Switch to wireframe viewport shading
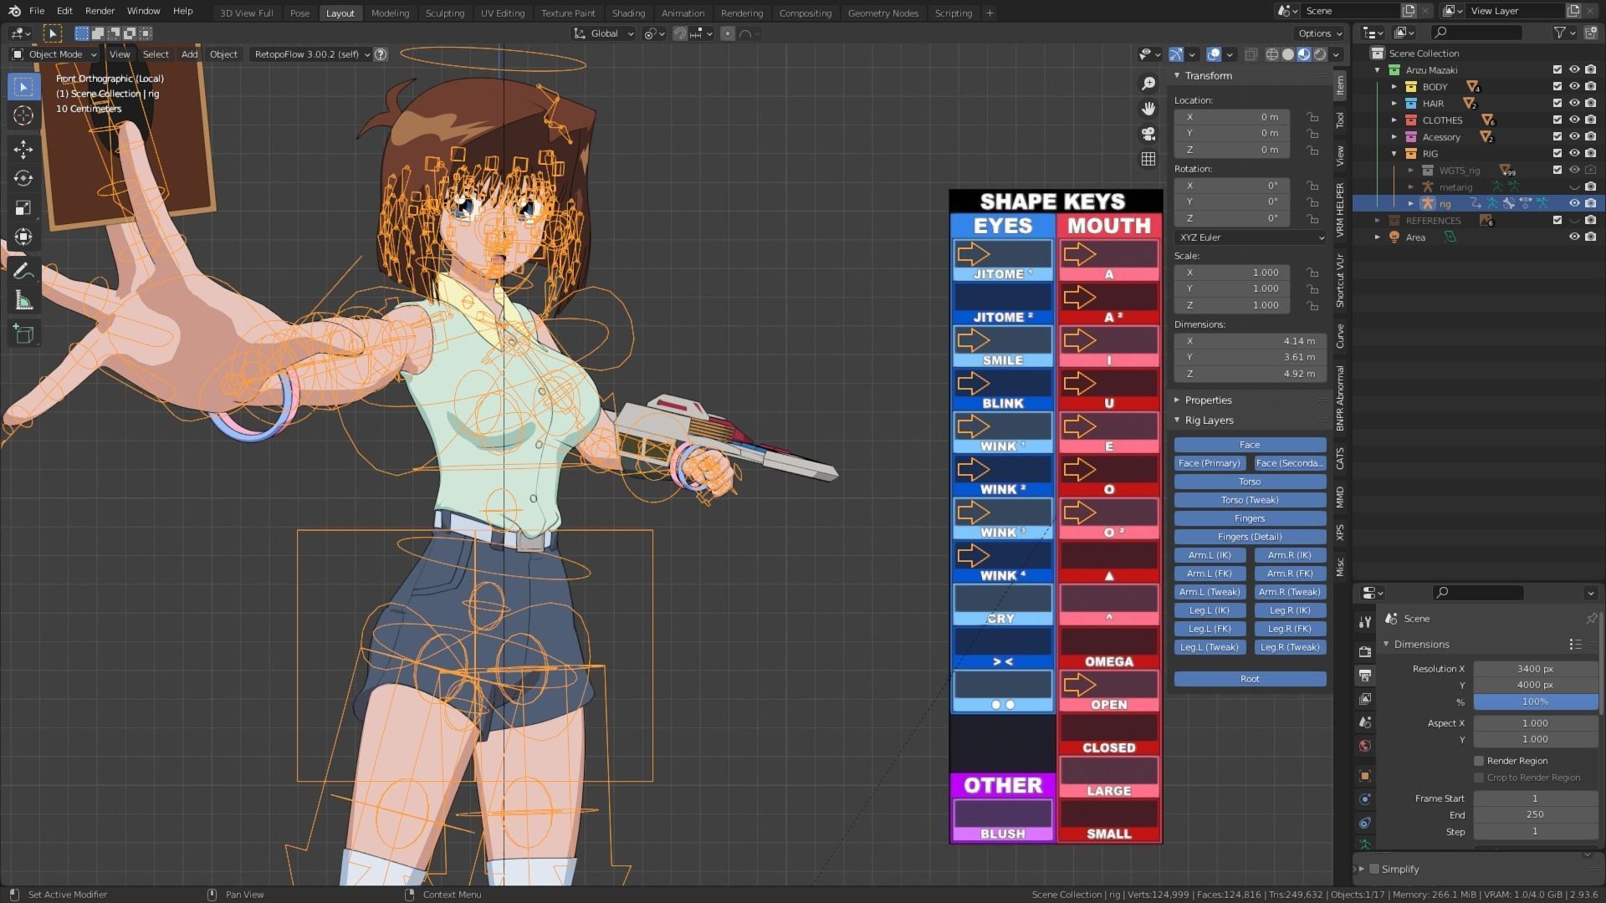This screenshot has width=1606, height=903. point(1272,54)
